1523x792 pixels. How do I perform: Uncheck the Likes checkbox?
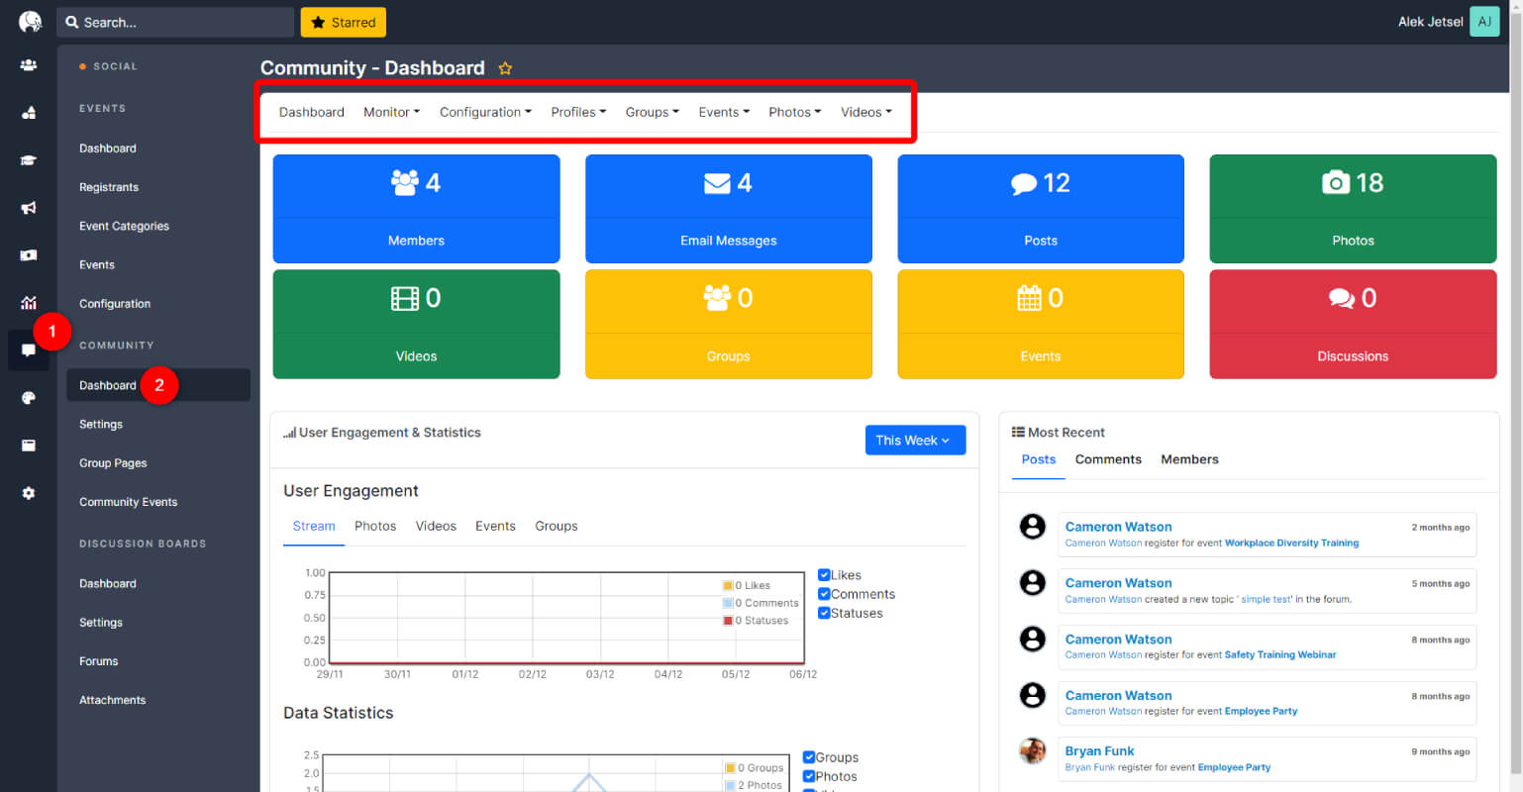click(824, 575)
